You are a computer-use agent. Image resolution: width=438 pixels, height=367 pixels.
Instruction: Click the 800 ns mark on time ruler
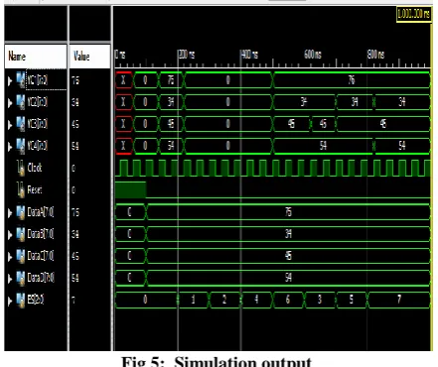375,55
